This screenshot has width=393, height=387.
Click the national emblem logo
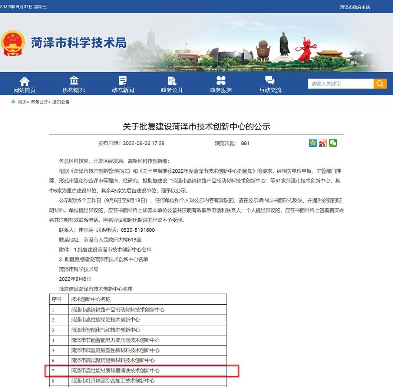tap(13, 43)
